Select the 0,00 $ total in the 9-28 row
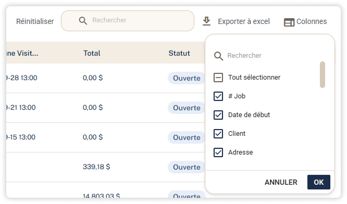The width and height of the screenshot is (347, 204). [93, 78]
